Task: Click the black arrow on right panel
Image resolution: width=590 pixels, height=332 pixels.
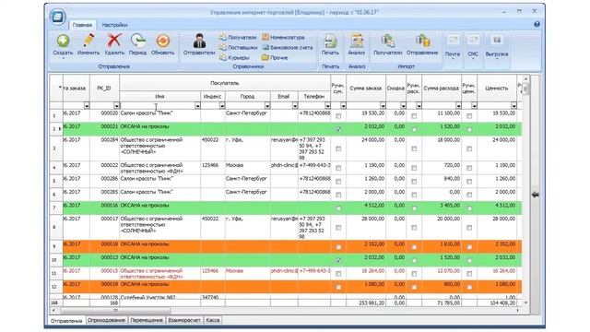Action: tap(535, 195)
